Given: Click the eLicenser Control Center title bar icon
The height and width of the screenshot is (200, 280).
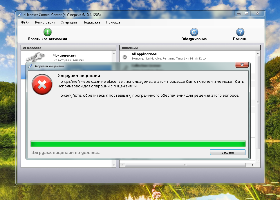Looking at the screenshot, I should point(20,15).
